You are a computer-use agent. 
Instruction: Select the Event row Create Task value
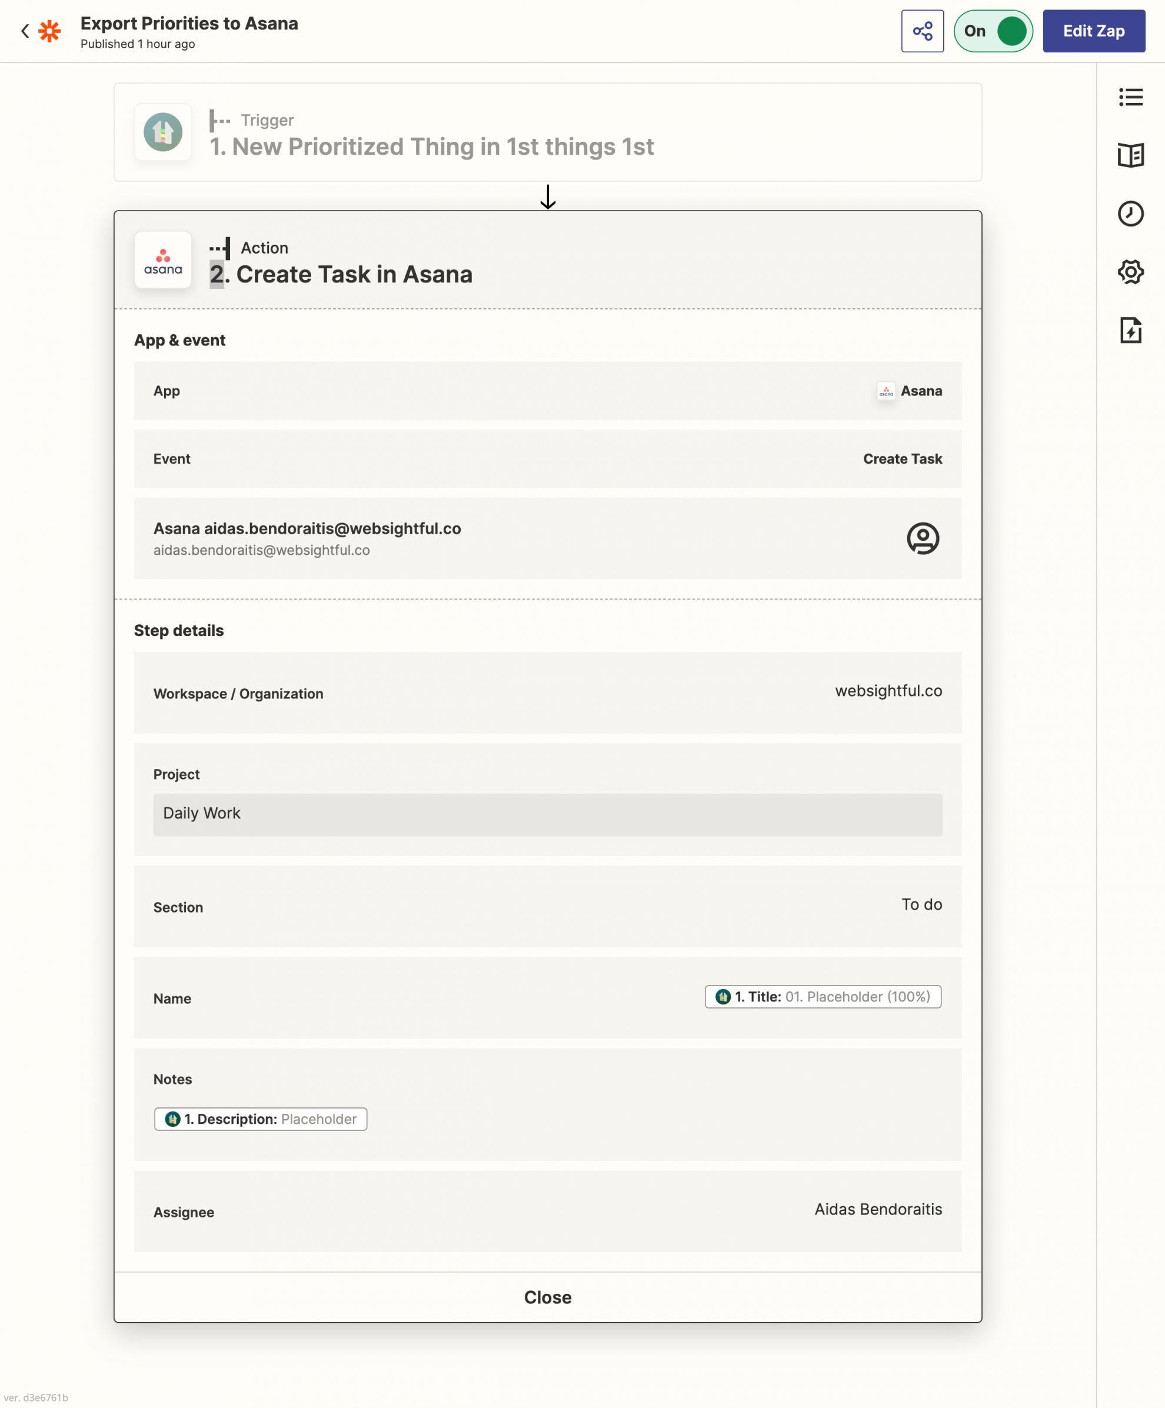coord(902,458)
